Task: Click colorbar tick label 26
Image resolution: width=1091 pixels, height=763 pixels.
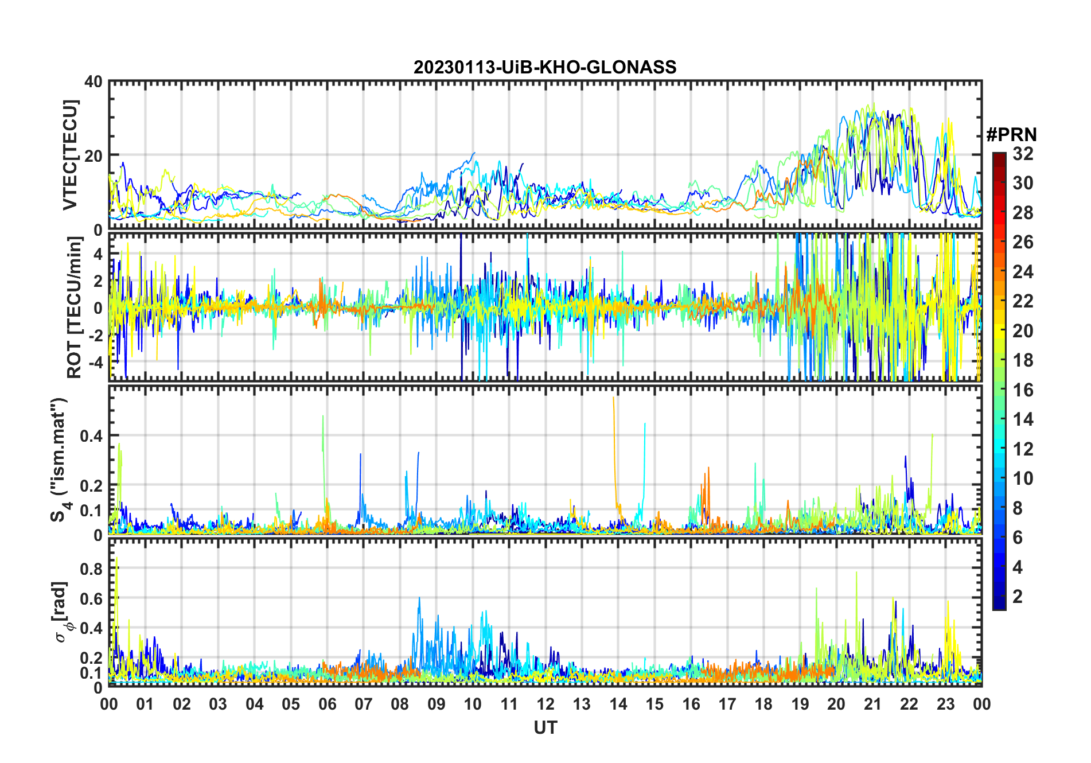Action: tap(1023, 242)
